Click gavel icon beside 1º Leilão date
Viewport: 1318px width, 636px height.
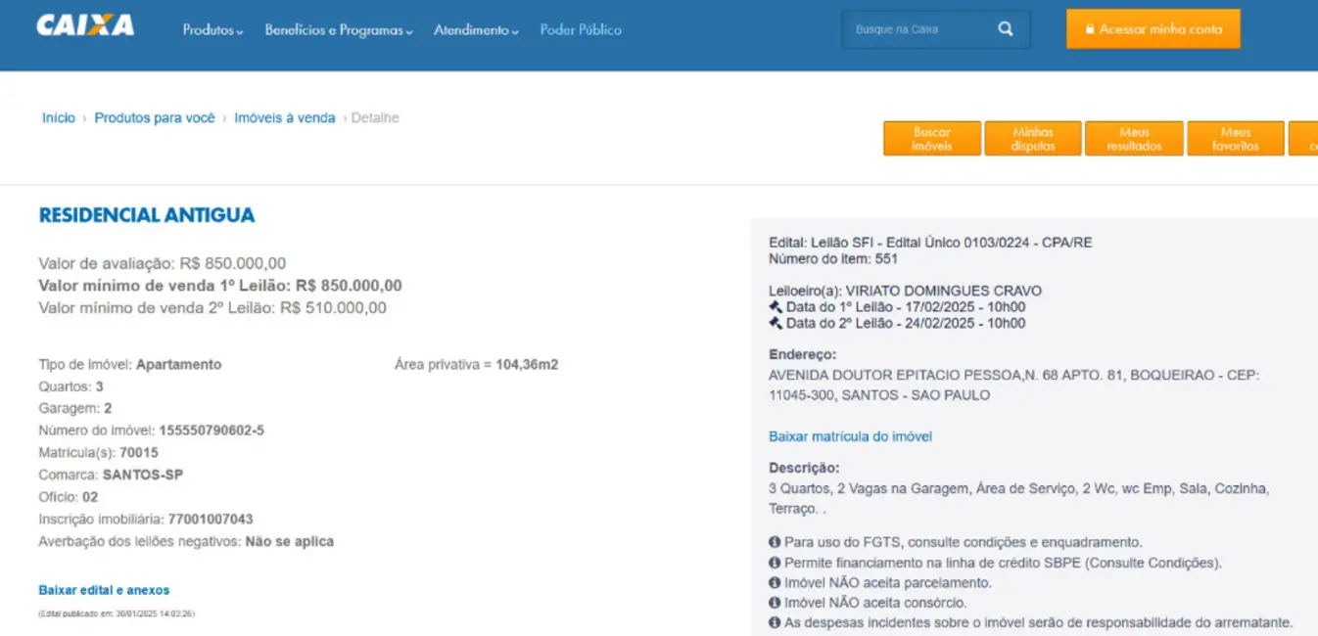(x=776, y=307)
